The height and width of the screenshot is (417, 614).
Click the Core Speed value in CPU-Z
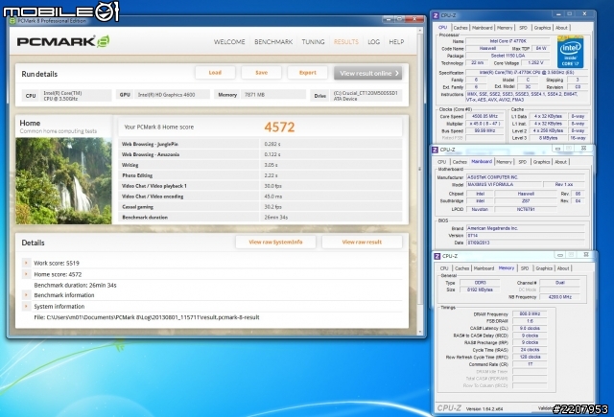(484, 116)
